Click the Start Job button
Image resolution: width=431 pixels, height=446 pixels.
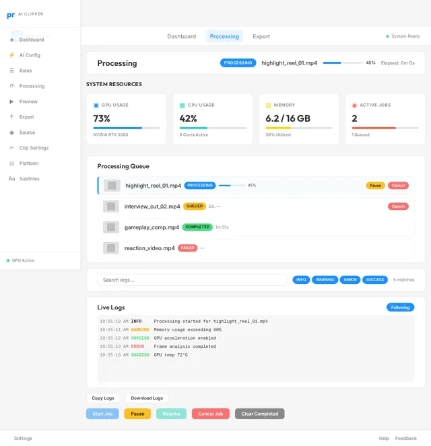[x=102, y=414]
